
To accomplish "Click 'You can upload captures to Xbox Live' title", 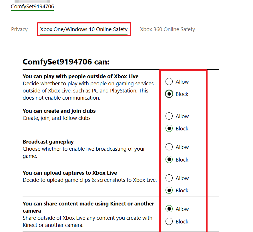I will [70, 173].
